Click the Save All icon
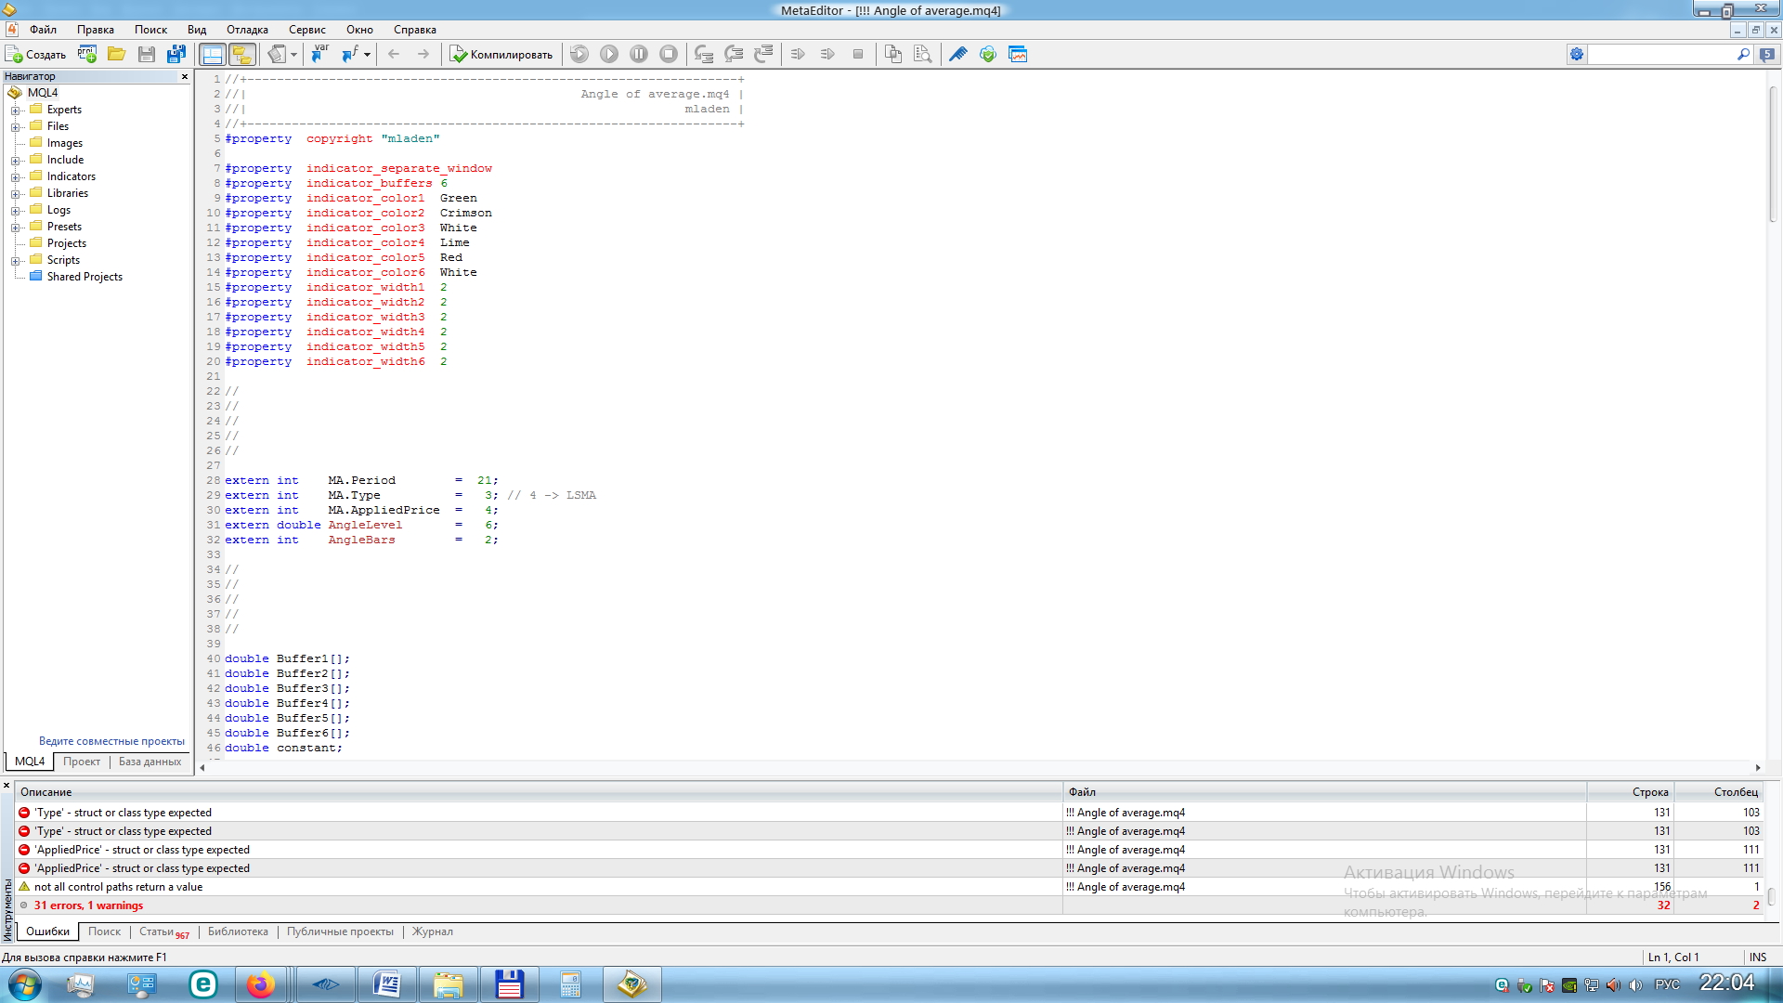1783x1003 pixels. point(176,55)
